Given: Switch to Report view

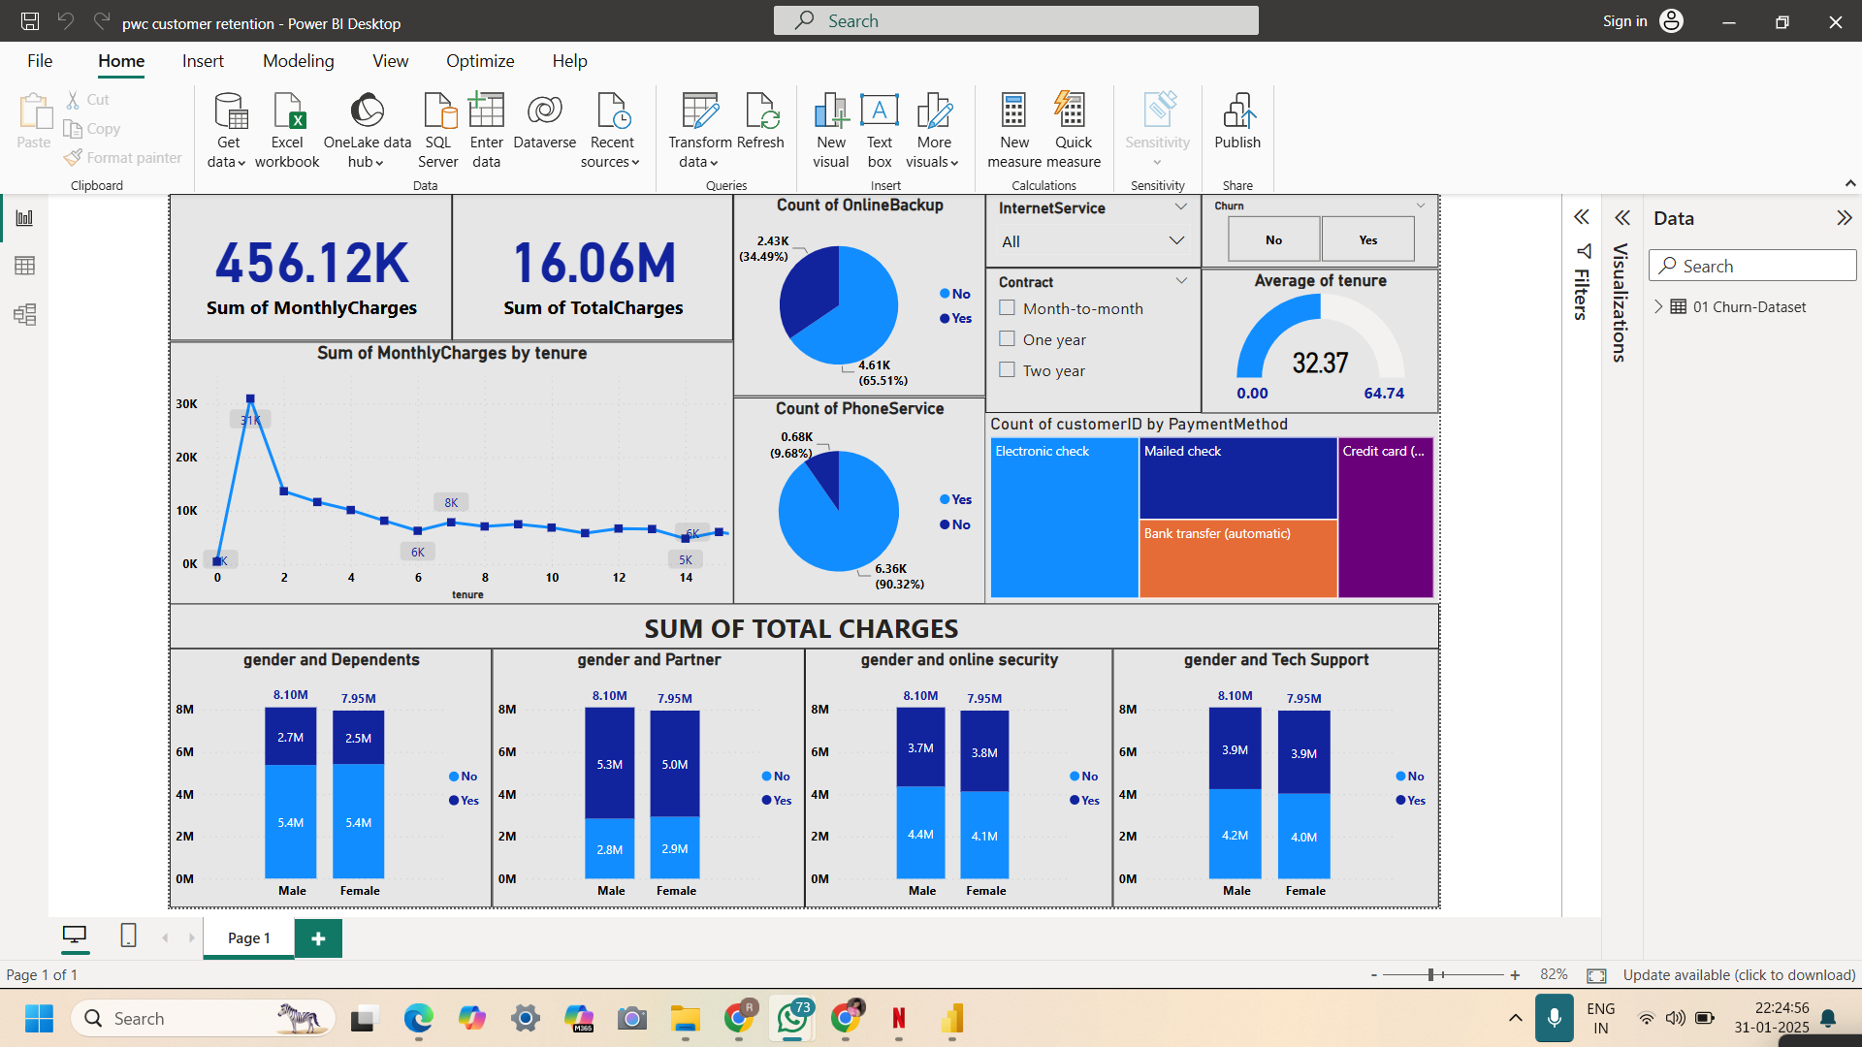Looking at the screenshot, I should (24, 218).
